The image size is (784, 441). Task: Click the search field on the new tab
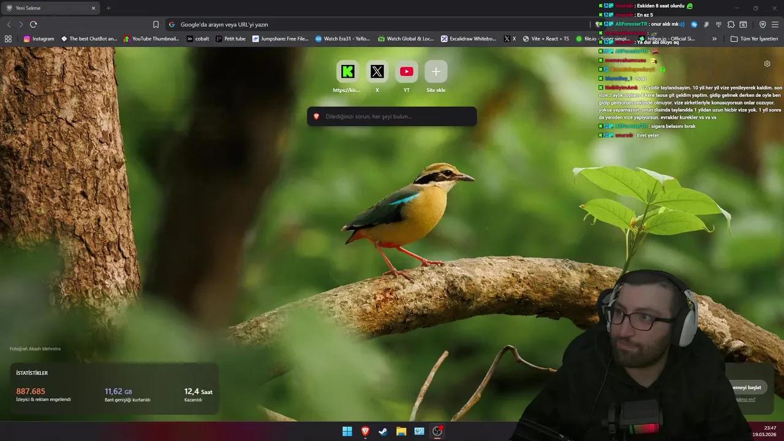click(x=392, y=116)
